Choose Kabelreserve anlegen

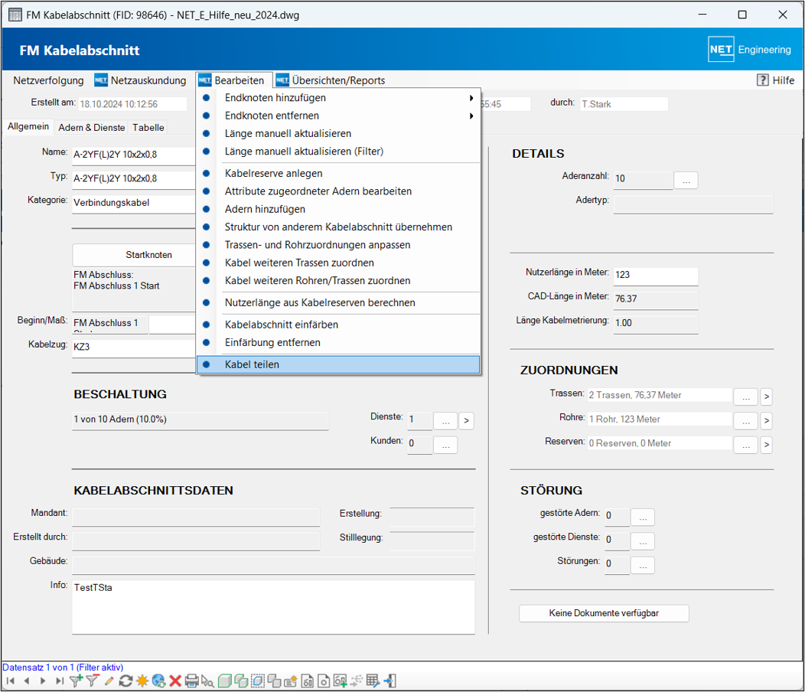[x=338, y=173]
